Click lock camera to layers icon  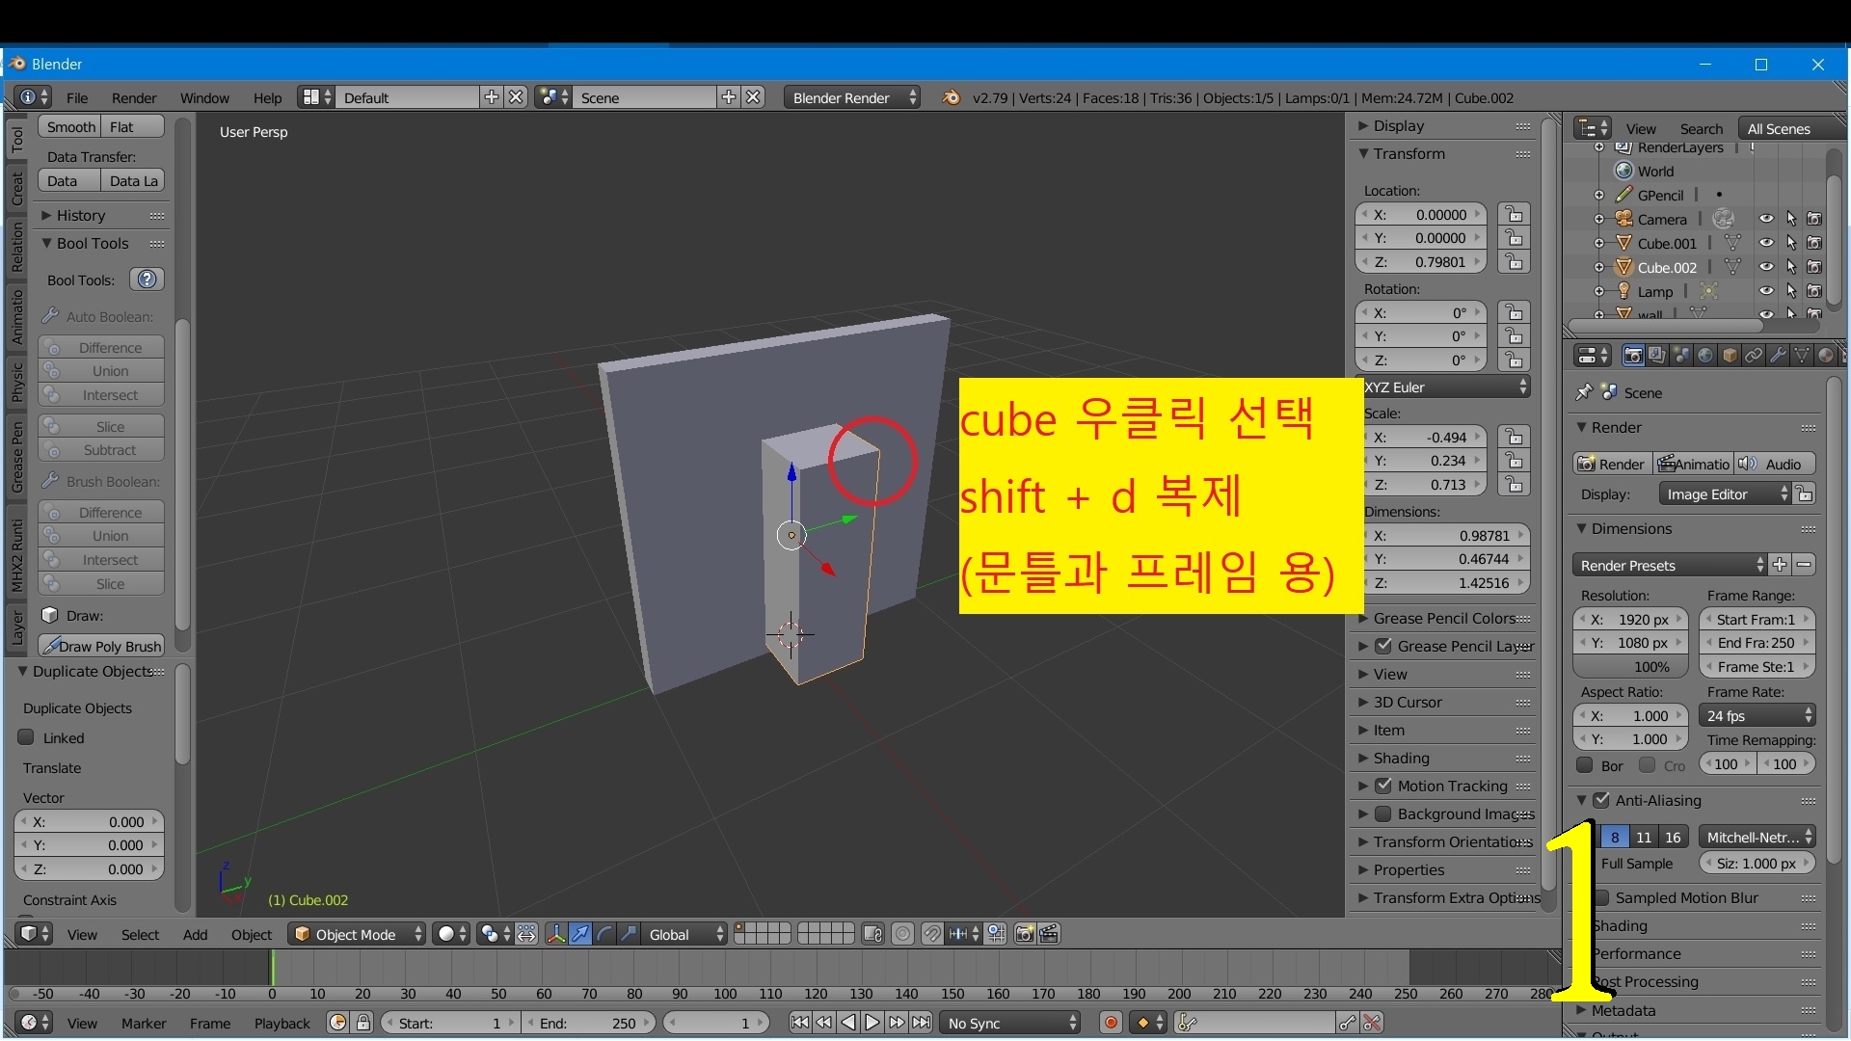click(x=872, y=934)
